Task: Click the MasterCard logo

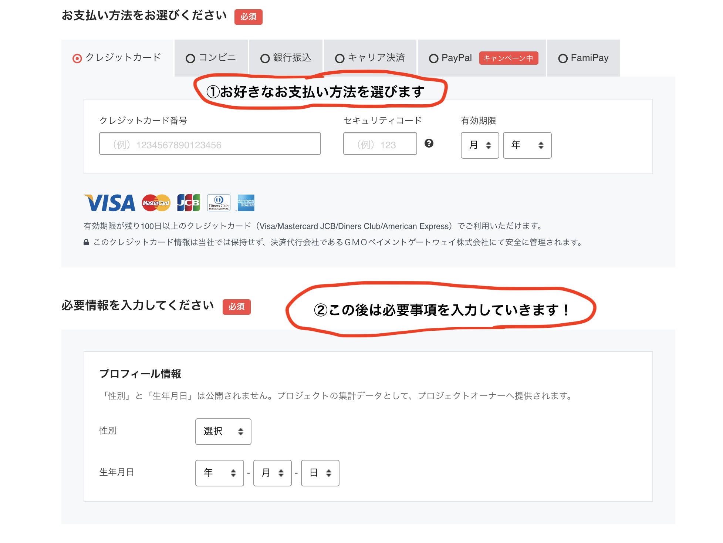Action: click(x=156, y=203)
